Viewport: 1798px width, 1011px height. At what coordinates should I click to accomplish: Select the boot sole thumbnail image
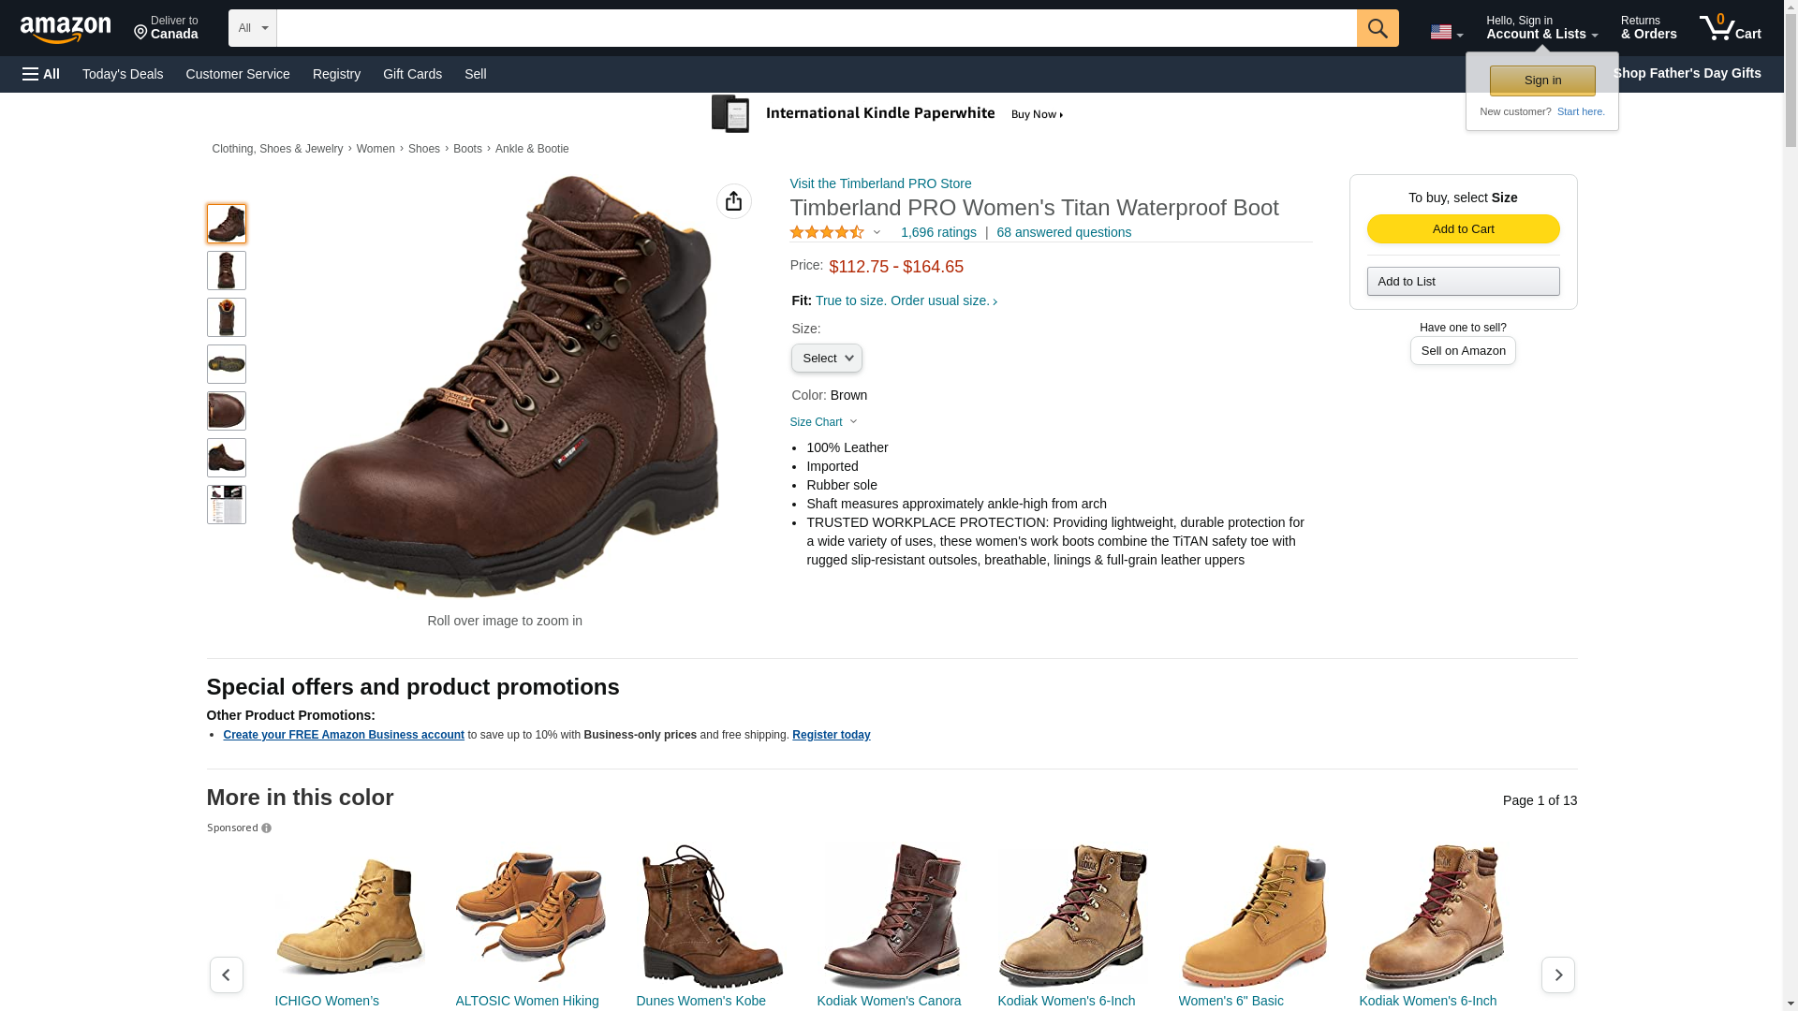[226, 364]
